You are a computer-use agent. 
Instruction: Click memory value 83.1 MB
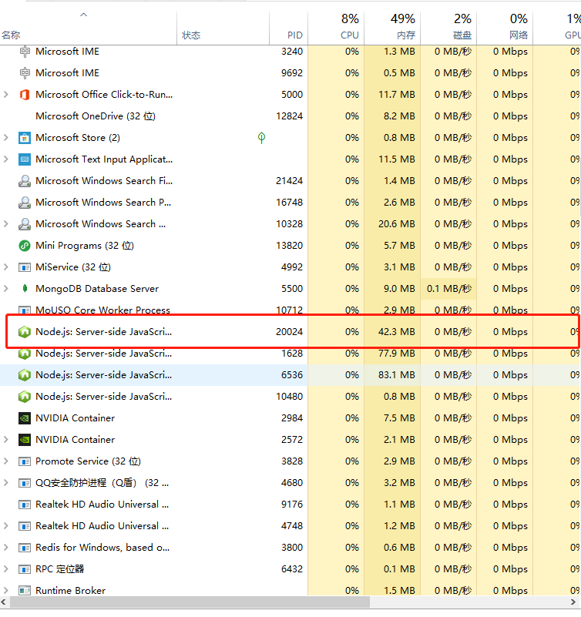coord(396,375)
